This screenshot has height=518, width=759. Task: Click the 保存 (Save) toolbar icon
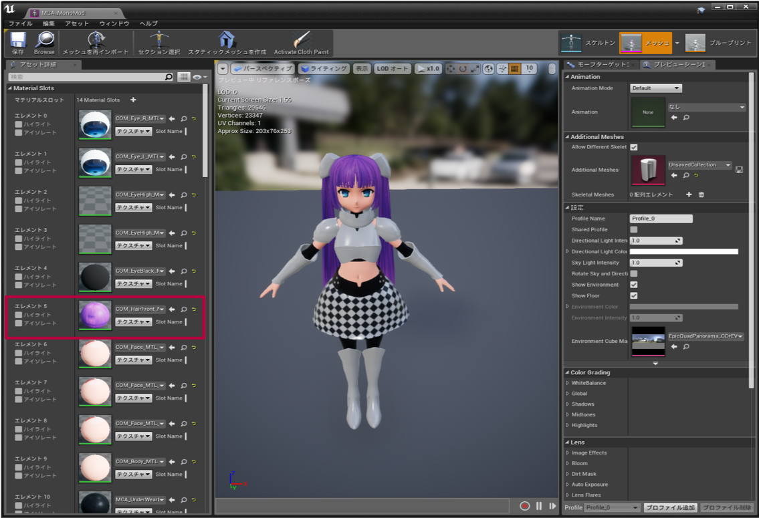[18, 42]
